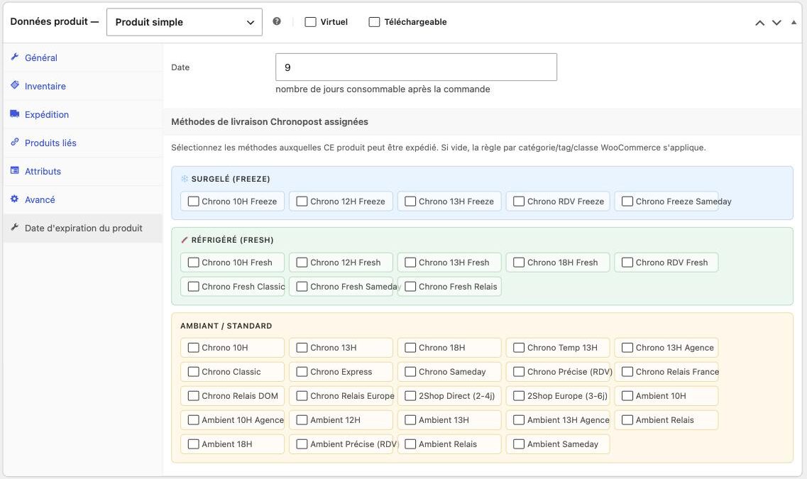Click the tag icon beside Inventaire
The width and height of the screenshot is (807, 479).
point(14,85)
